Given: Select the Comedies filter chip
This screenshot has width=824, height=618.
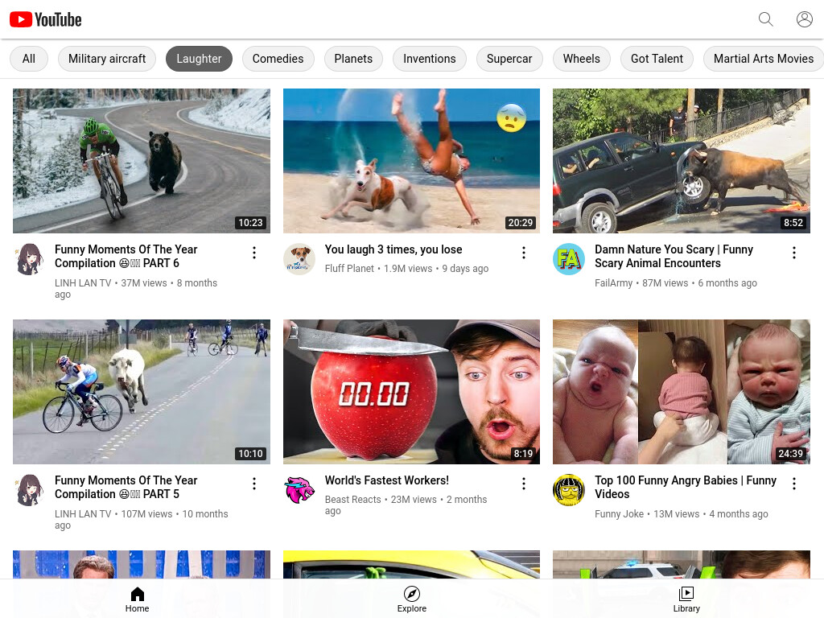Looking at the screenshot, I should pyautogui.click(x=278, y=59).
